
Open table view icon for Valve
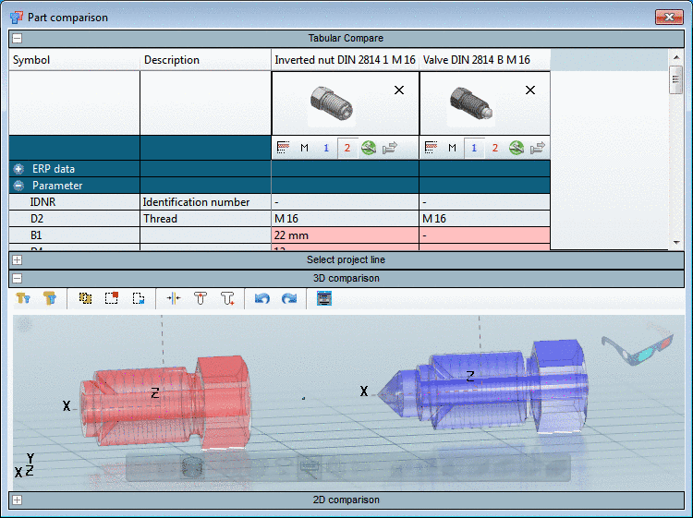(431, 148)
